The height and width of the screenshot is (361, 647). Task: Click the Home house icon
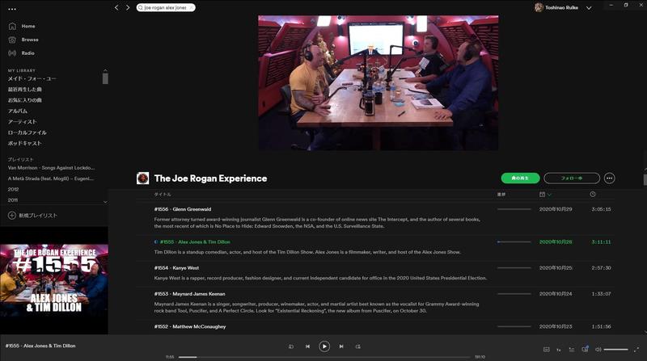pos(12,26)
